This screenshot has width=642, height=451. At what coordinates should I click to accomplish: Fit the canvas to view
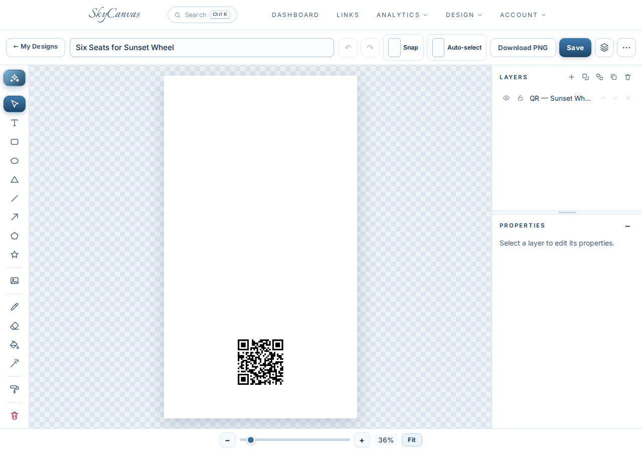click(412, 440)
